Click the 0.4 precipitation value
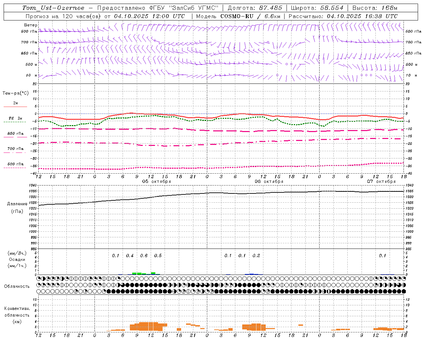The width and height of the screenshot is (423, 338). (130, 256)
